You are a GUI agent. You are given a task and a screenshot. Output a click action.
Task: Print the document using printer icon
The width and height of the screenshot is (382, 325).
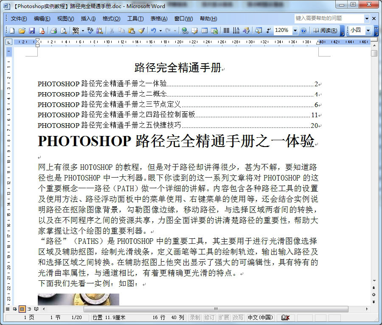[x=53, y=31]
